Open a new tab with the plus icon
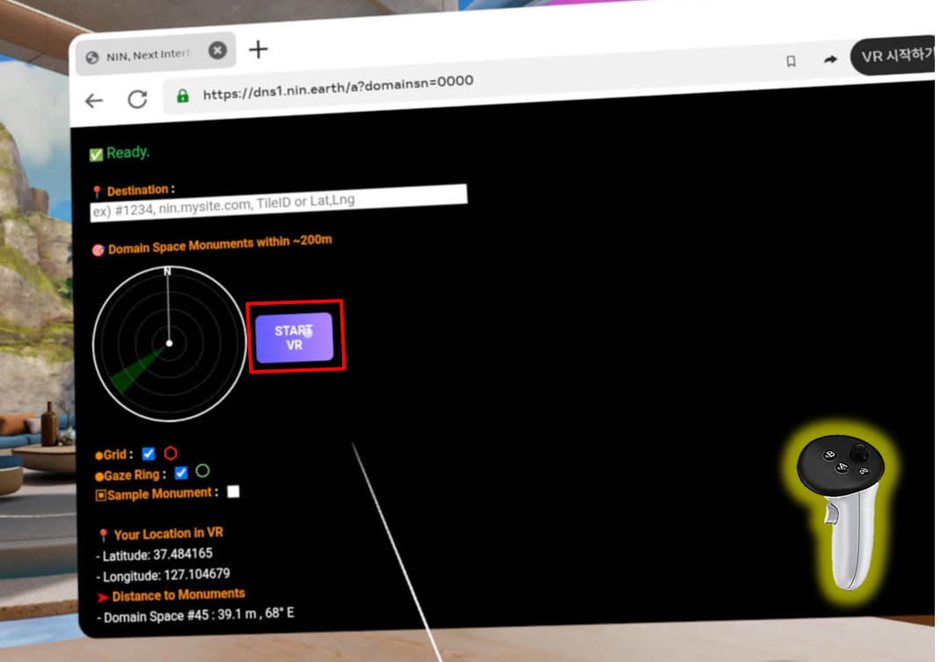Image resolution: width=948 pixels, height=662 pixels. pyautogui.click(x=258, y=49)
